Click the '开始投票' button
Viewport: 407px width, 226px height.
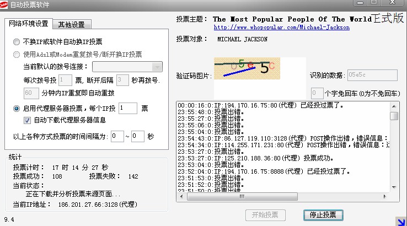point(265,214)
